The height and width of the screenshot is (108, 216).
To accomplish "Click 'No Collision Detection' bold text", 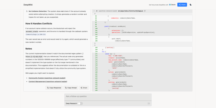I will click(38, 11).
